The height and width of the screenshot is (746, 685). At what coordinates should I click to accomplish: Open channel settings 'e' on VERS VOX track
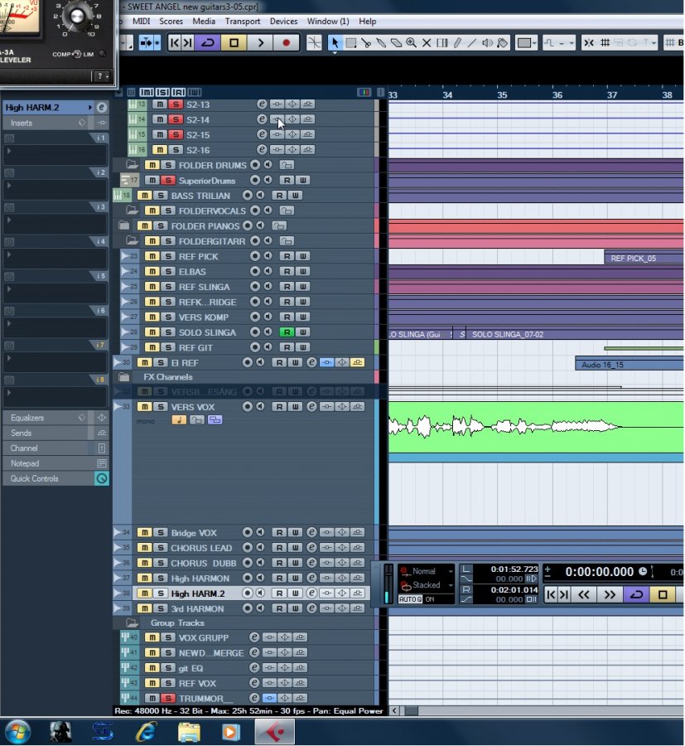pos(311,407)
